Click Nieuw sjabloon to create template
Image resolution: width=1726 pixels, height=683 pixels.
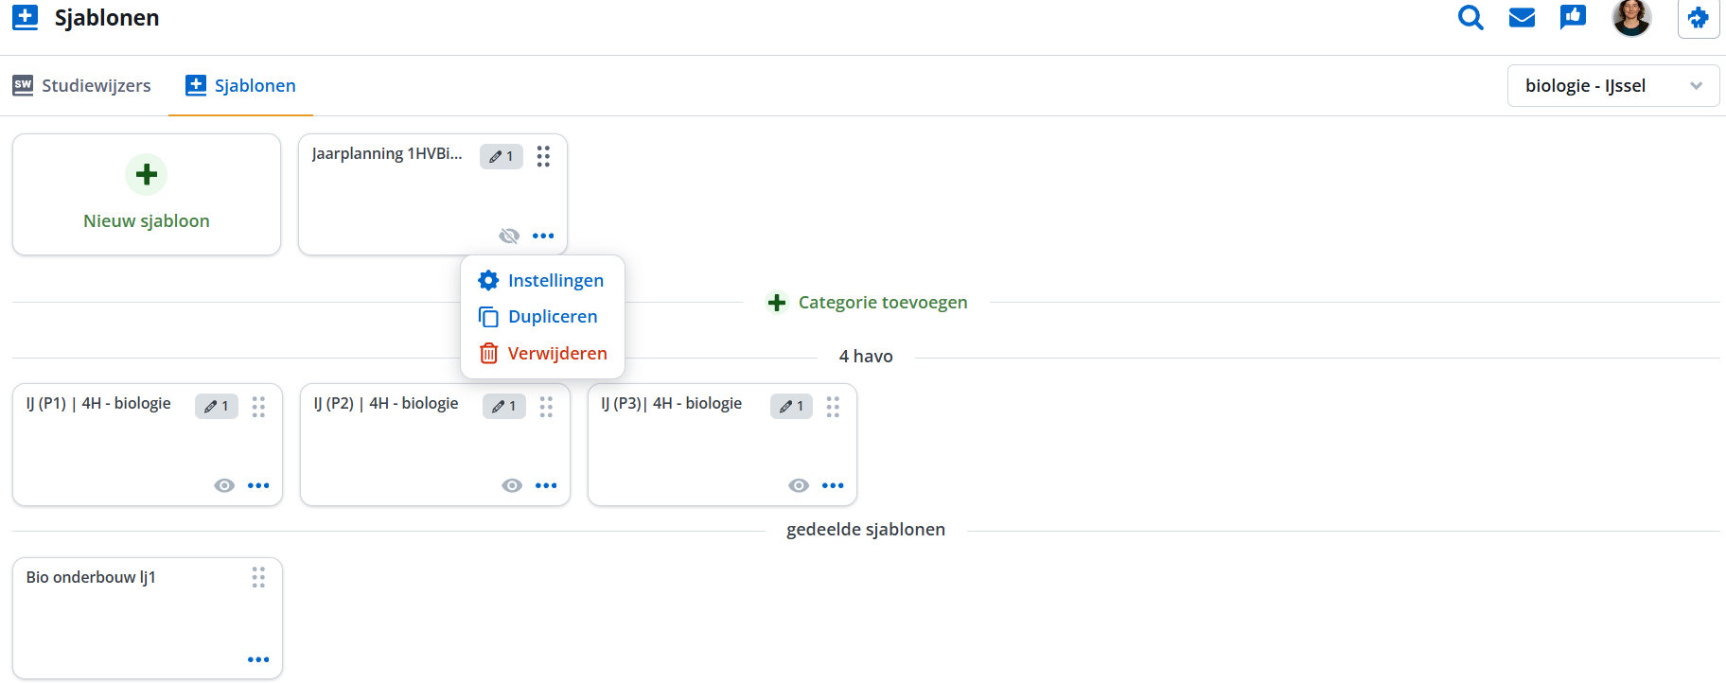[147, 195]
